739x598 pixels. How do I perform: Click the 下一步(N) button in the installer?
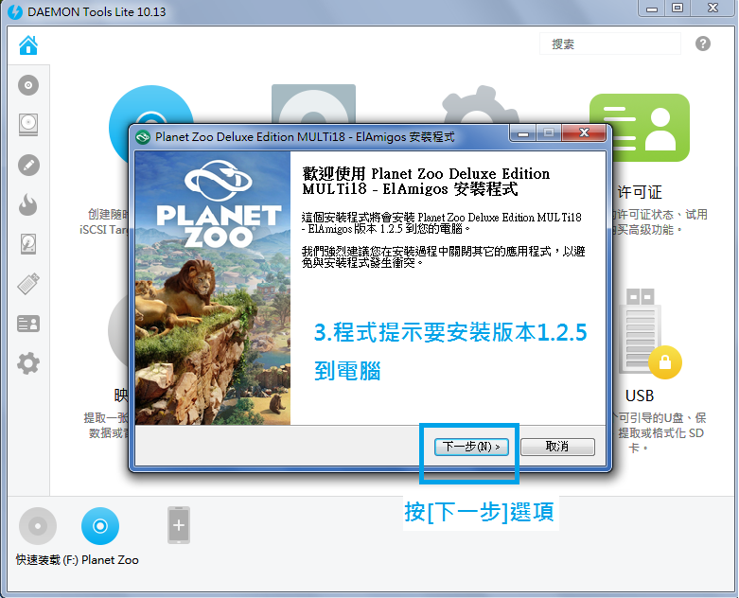pos(471,447)
